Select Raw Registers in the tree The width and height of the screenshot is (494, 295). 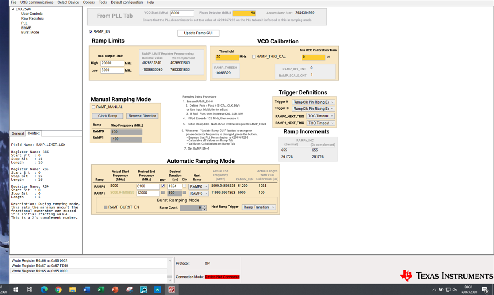33,18
